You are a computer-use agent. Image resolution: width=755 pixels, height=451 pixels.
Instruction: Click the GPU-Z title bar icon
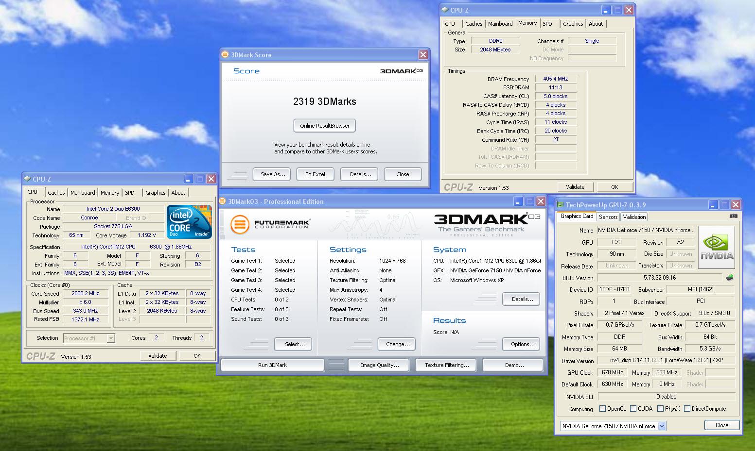click(561, 204)
